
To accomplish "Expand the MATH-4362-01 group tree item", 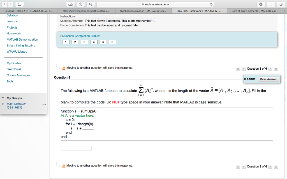I will tap(3, 104).
